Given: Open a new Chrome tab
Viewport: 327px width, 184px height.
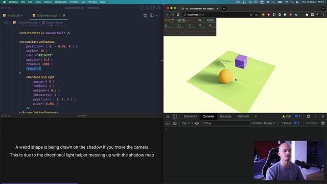Looking at the screenshot, I should [224, 9].
